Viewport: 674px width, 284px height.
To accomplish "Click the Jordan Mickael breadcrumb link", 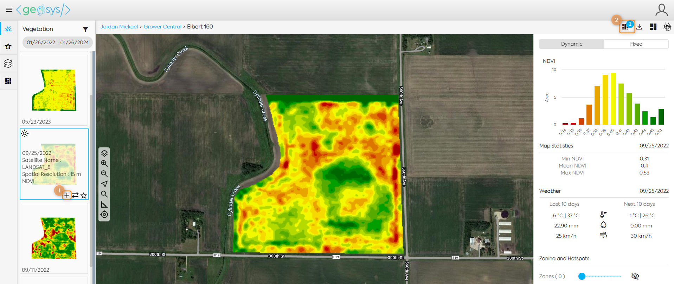I will (x=119, y=27).
